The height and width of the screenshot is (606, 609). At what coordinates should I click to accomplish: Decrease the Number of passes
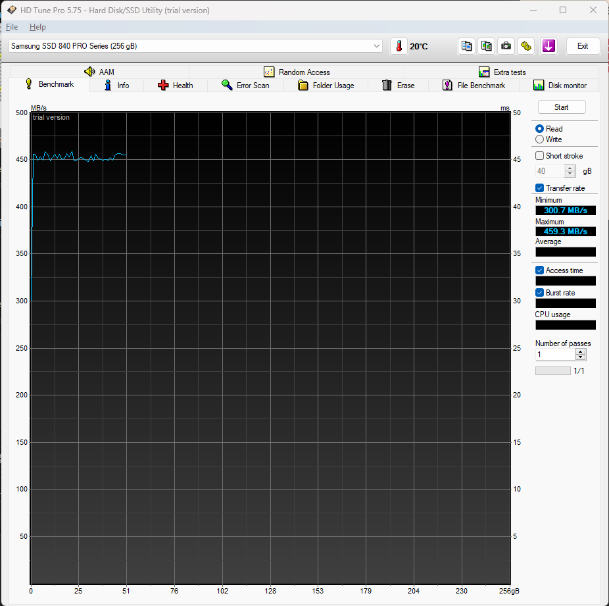(580, 357)
